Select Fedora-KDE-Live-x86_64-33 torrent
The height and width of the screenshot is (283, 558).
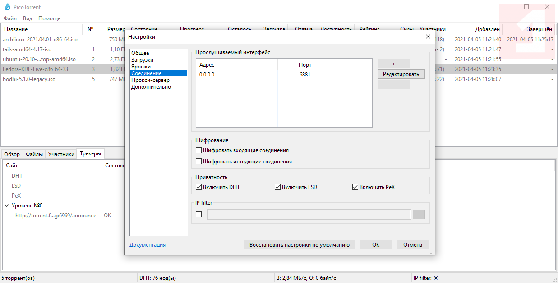click(x=35, y=69)
